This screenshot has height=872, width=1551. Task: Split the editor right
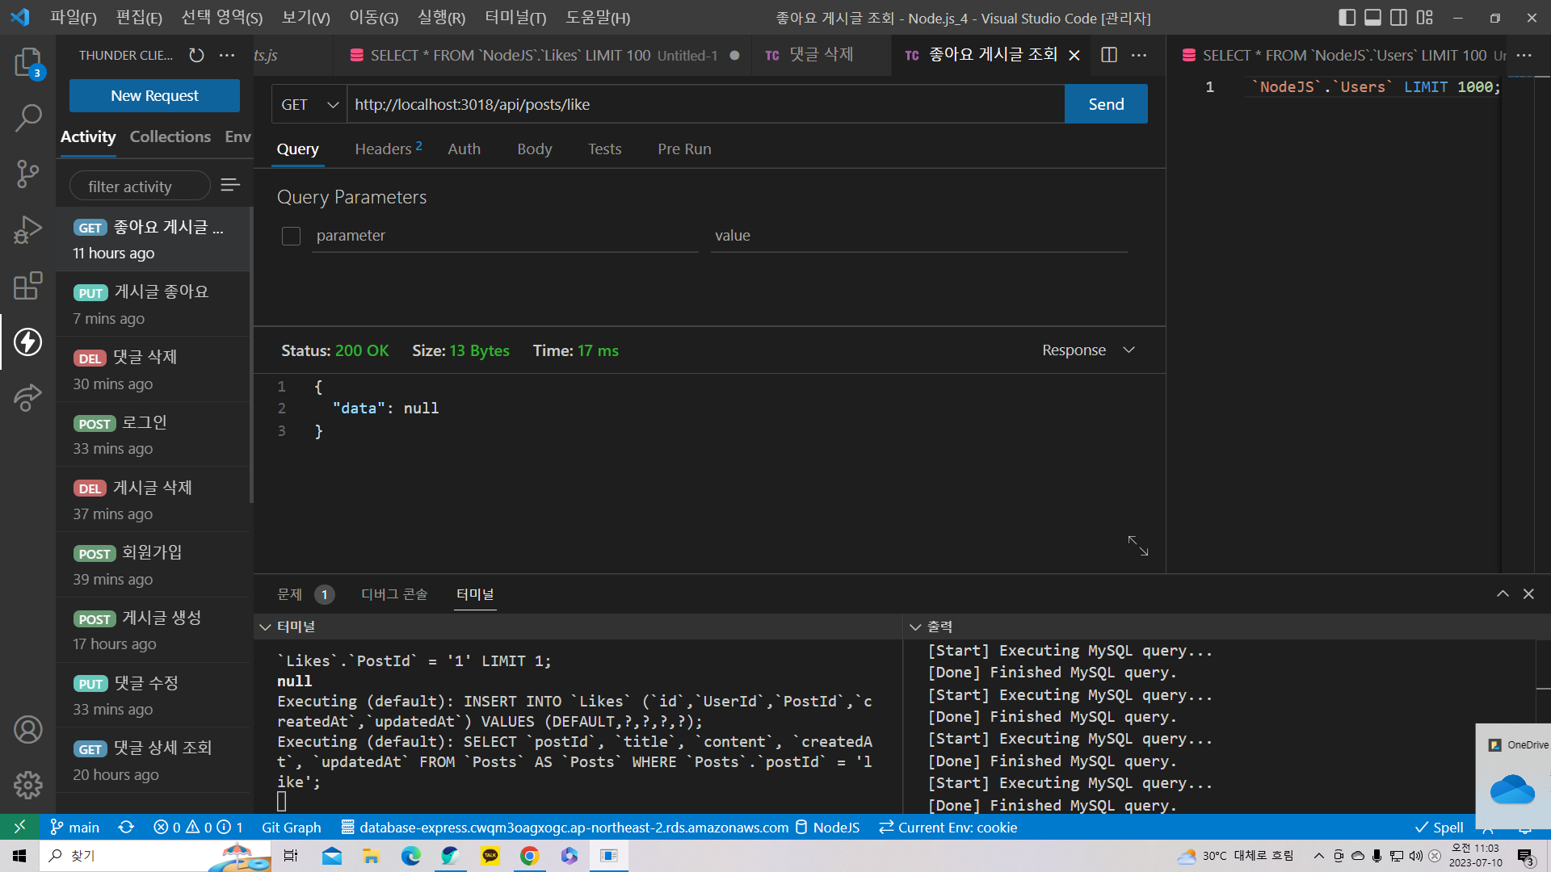pyautogui.click(x=1109, y=55)
